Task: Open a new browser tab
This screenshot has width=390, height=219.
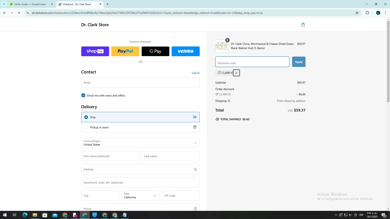Action: click(x=108, y=4)
